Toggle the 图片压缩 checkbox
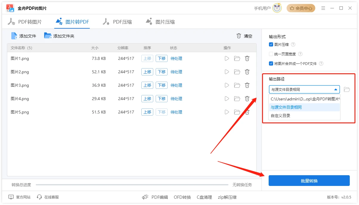359x205 pixels. click(271, 44)
